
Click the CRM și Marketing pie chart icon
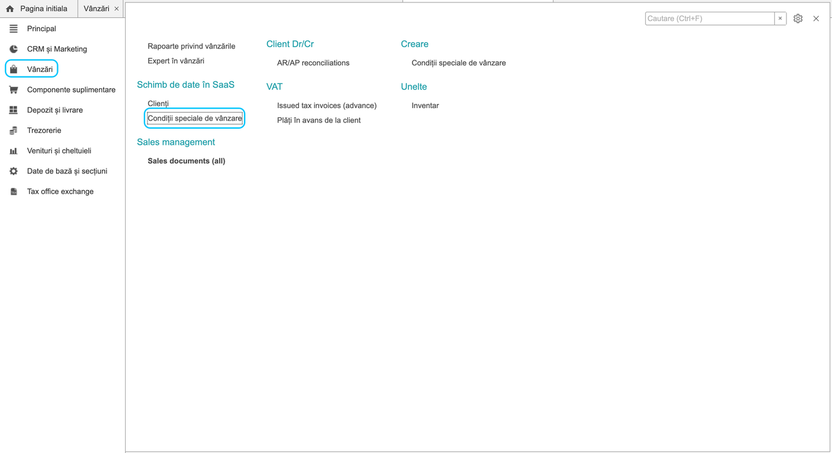(13, 49)
